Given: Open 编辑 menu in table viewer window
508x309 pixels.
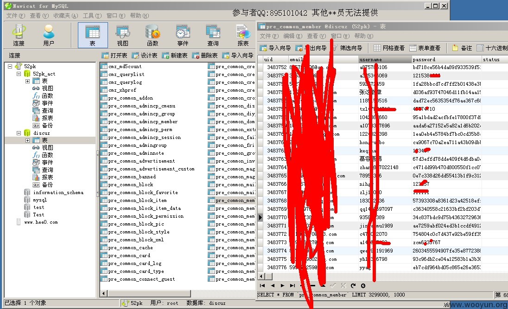Looking at the screenshot, I should tap(292, 36).
